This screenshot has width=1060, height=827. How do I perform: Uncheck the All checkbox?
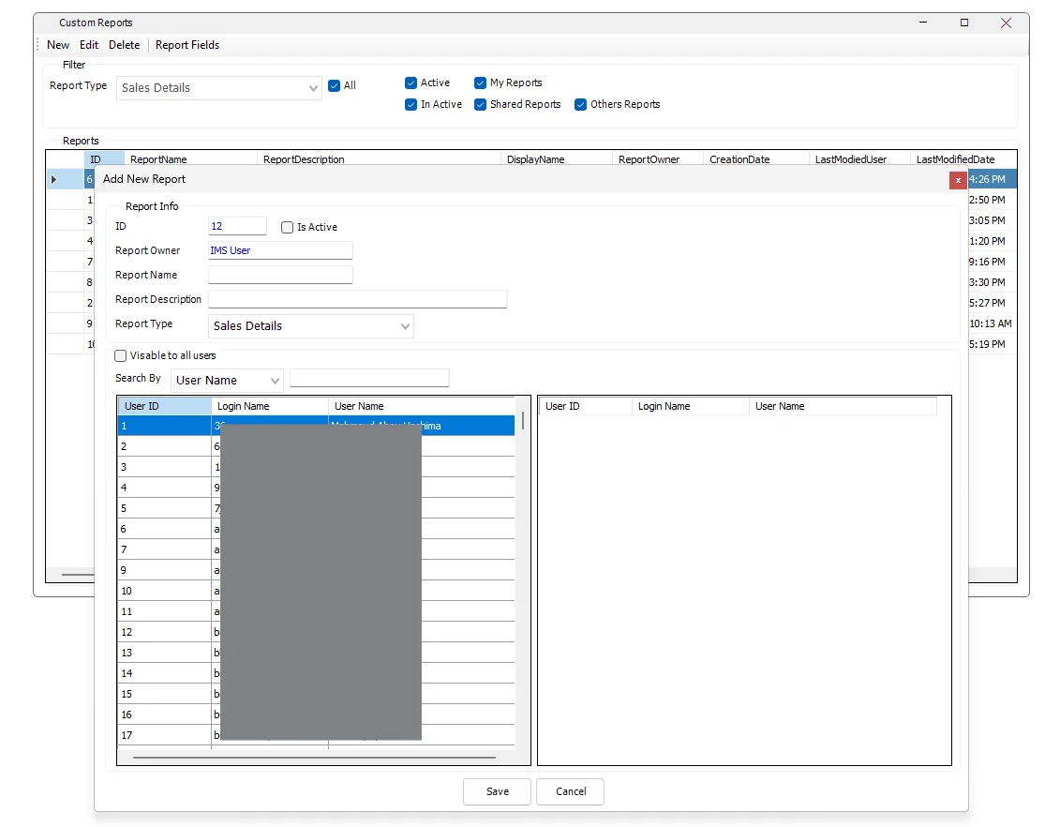334,86
